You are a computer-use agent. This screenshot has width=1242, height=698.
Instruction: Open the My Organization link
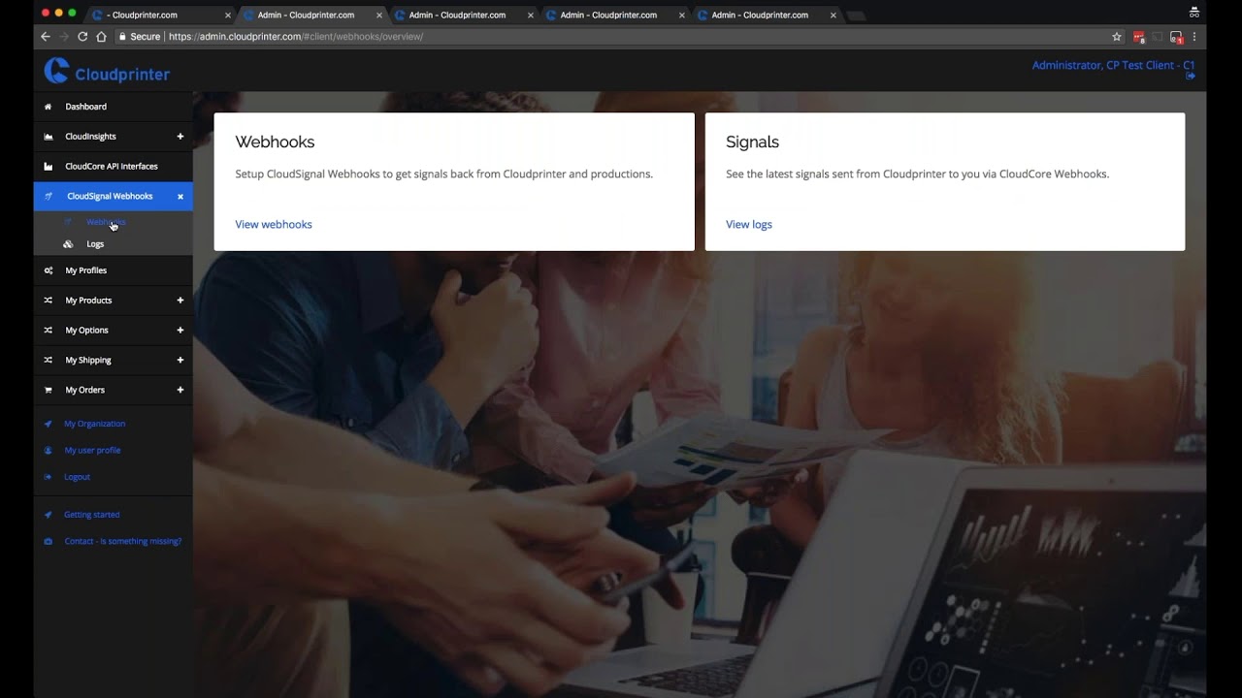click(x=95, y=424)
